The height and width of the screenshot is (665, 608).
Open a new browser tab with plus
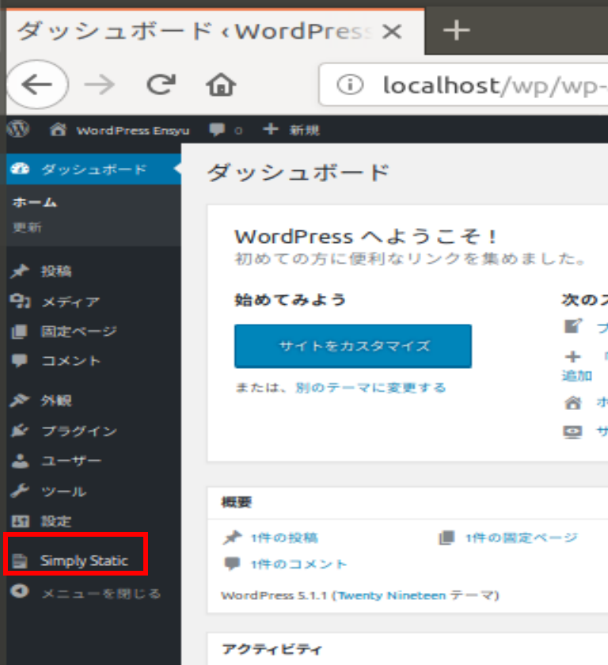tap(456, 31)
